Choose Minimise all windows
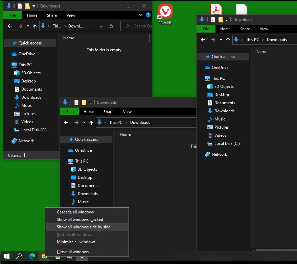Viewport: 297px width, 264px height. 87,242
